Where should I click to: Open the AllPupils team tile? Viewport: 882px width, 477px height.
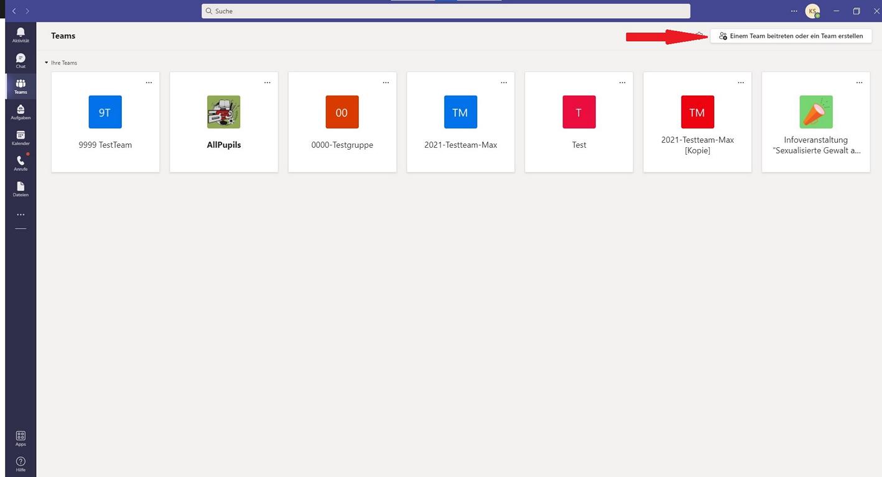pos(224,122)
